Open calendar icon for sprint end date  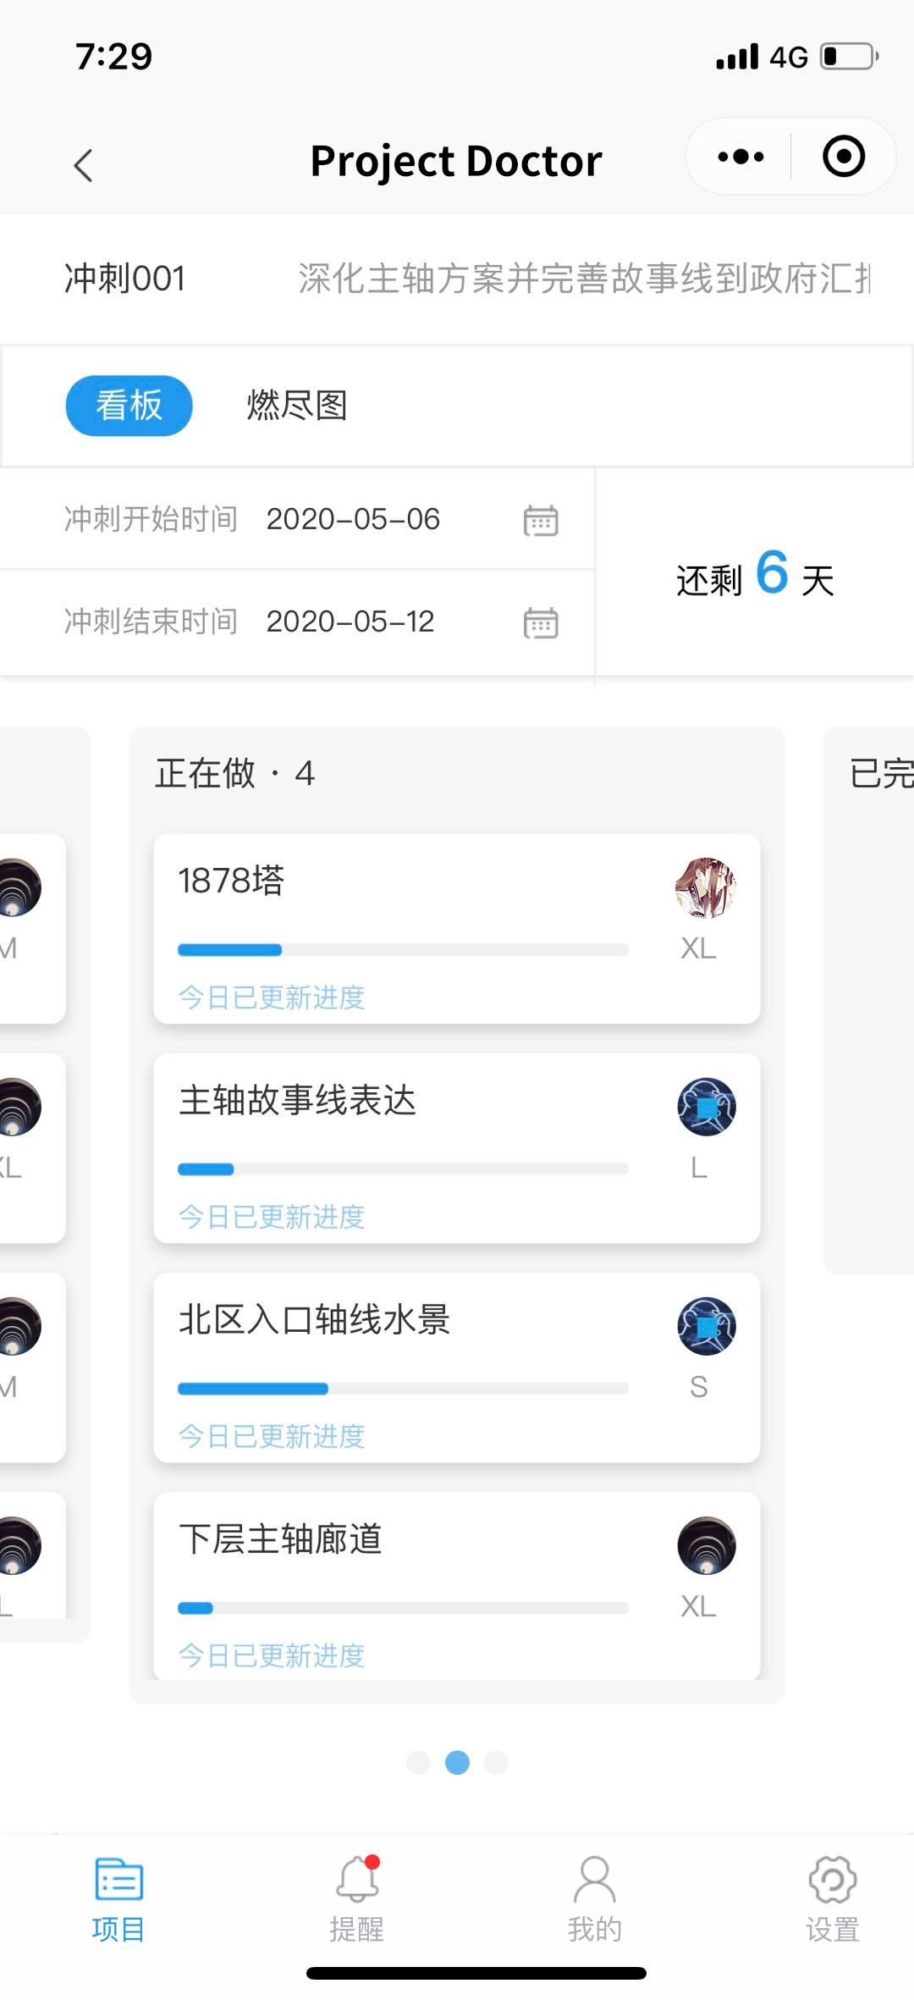point(541,622)
